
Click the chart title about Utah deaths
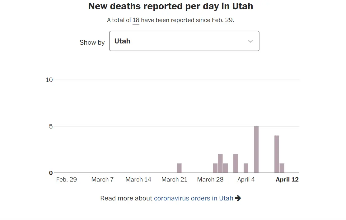coord(171,7)
